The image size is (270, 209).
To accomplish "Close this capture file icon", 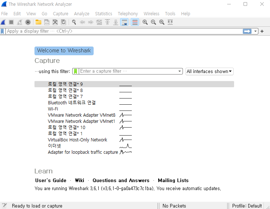I will pyautogui.click(x=55, y=22).
